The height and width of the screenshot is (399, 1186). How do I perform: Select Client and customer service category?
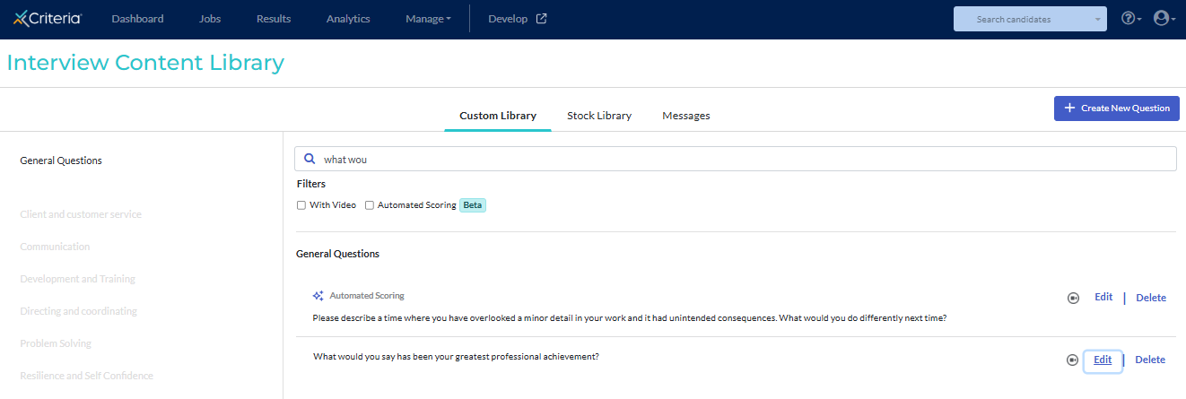(81, 214)
